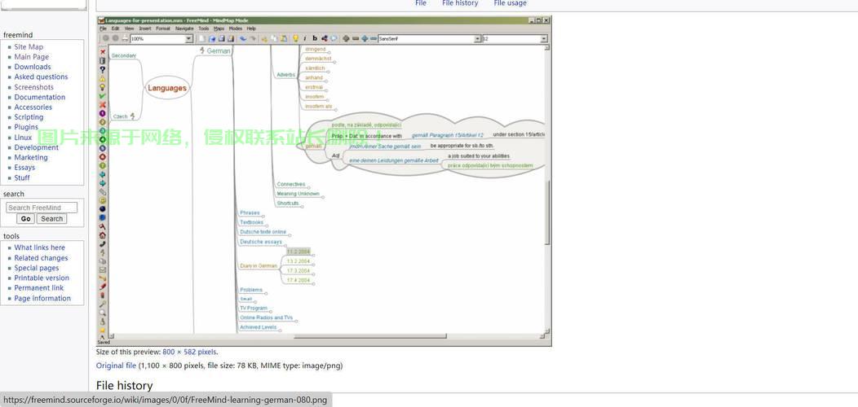Click the fold circle after the Textbooks node
Image resolution: width=858 pixels, height=407 pixels.
[267, 225]
